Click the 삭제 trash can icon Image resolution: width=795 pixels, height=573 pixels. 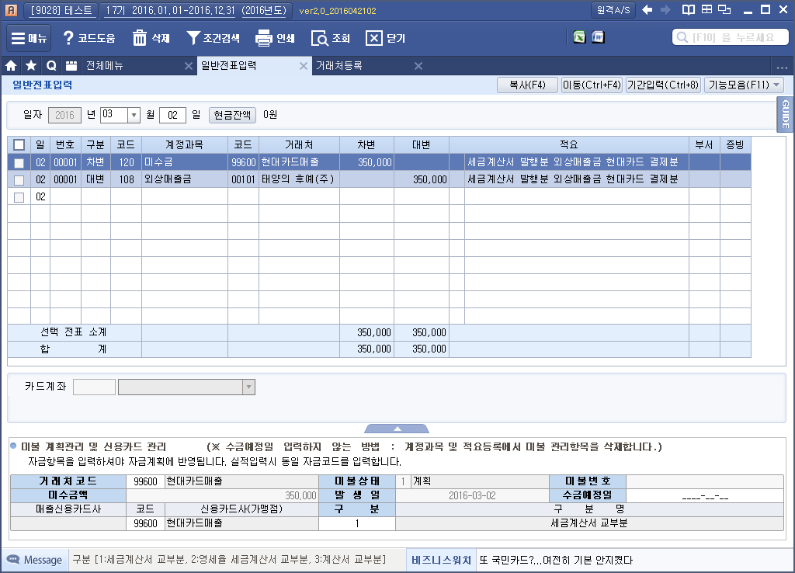click(140, 38)
